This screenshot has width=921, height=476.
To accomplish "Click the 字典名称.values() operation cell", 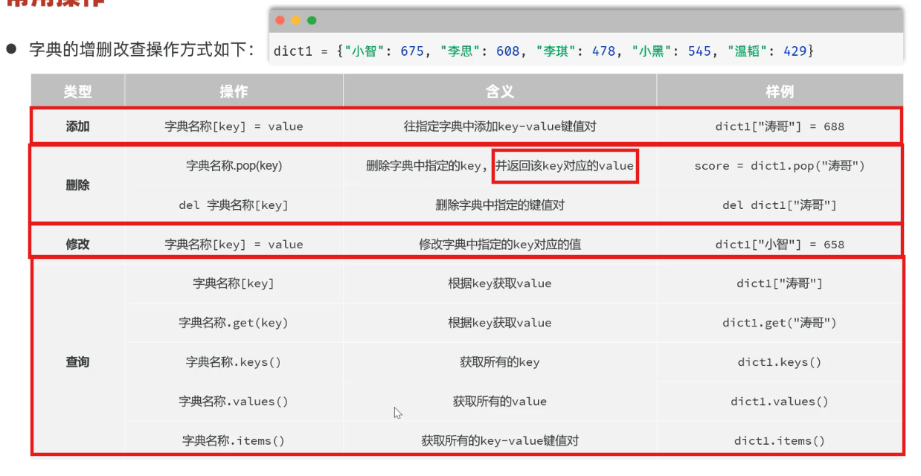I will [x=234, y=402].
